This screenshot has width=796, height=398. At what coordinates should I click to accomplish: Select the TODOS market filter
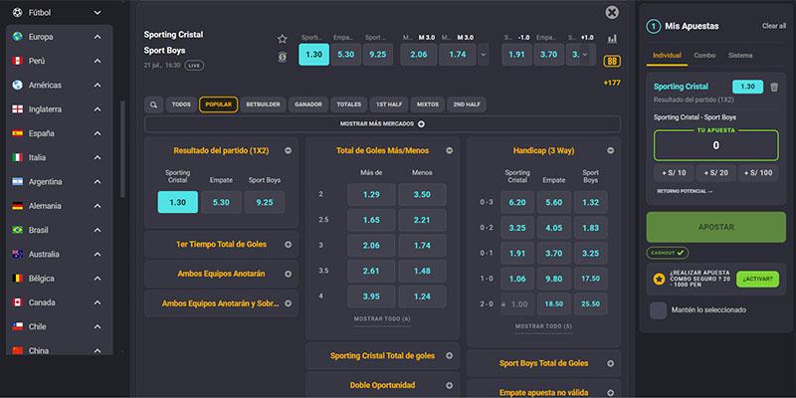tap(181, 104)
